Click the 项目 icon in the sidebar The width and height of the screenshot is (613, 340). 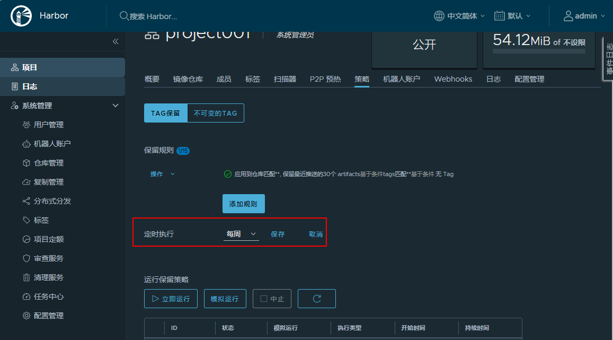(x=15, y=67)
